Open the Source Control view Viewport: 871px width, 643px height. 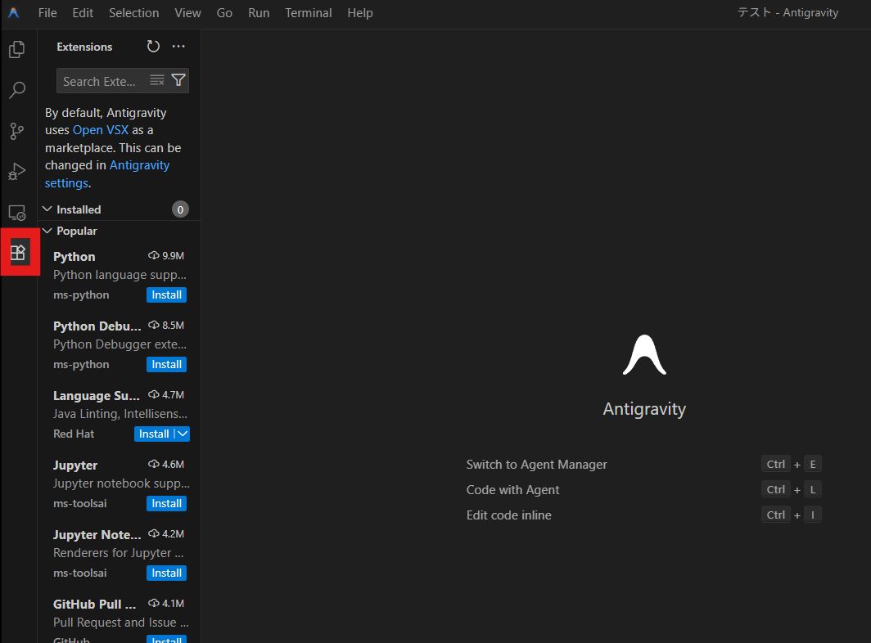tap(17, 131)
